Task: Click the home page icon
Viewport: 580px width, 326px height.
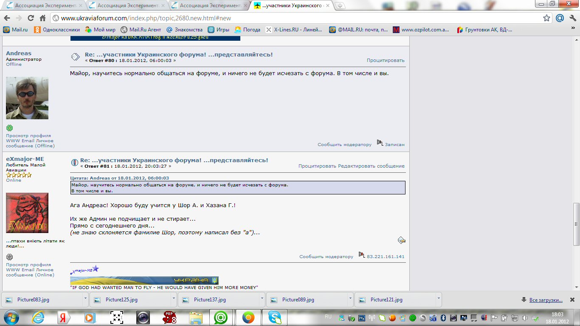Action: click(x=42, y=18)
